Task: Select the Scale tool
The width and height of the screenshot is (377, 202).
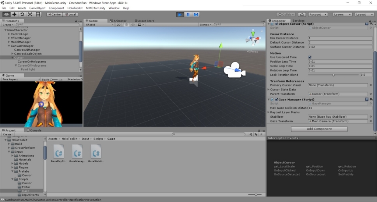Action: tap(30, 14)
